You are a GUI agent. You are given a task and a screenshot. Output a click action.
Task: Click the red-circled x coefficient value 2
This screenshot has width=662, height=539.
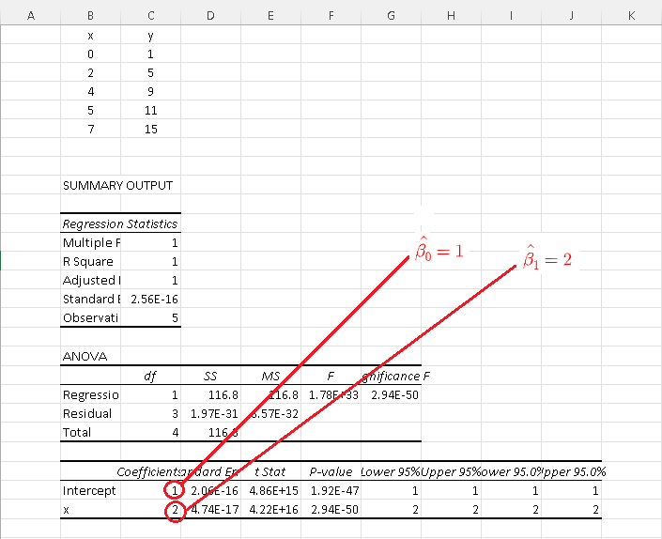coord(175,510)
